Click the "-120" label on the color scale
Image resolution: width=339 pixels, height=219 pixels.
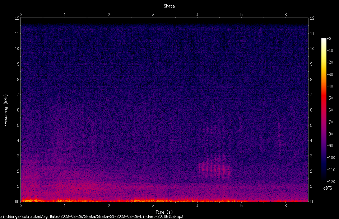click(x=331, y=181)
